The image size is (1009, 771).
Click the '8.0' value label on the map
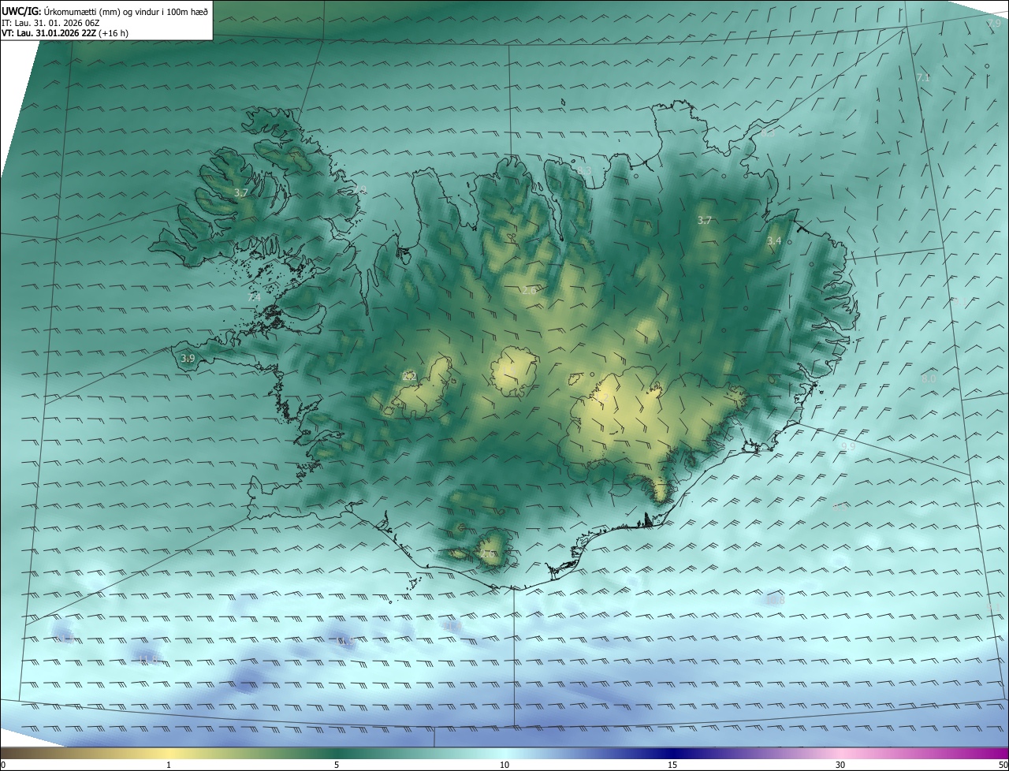pos(929,378)
